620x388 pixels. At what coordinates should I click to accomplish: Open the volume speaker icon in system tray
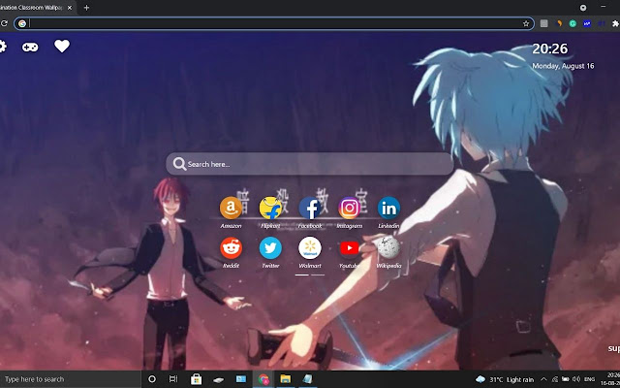pos(576,379)
